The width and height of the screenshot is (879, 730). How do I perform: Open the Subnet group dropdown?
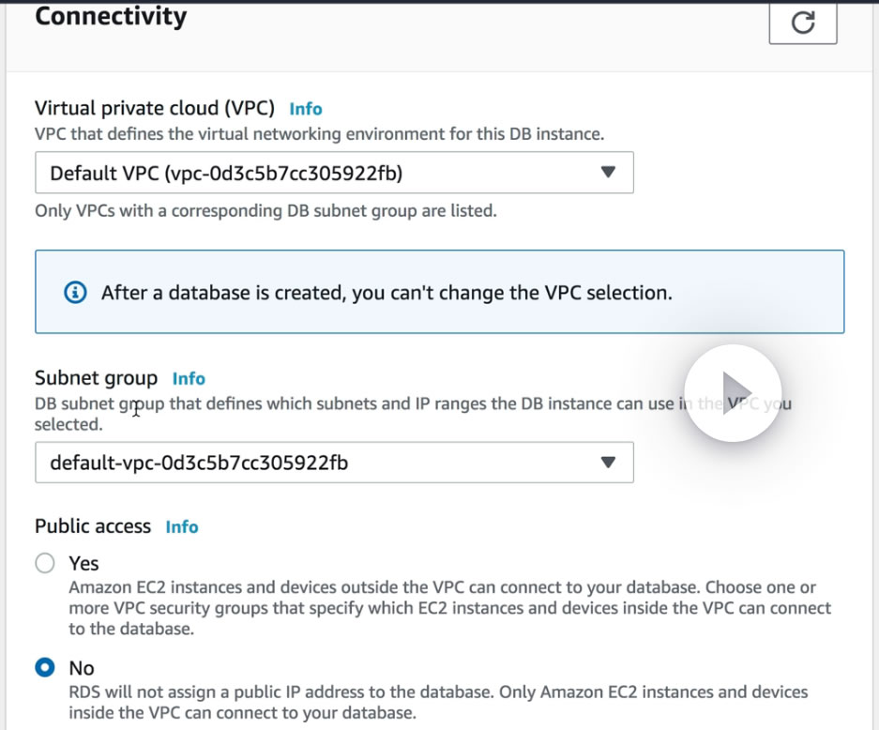(333, 463)
